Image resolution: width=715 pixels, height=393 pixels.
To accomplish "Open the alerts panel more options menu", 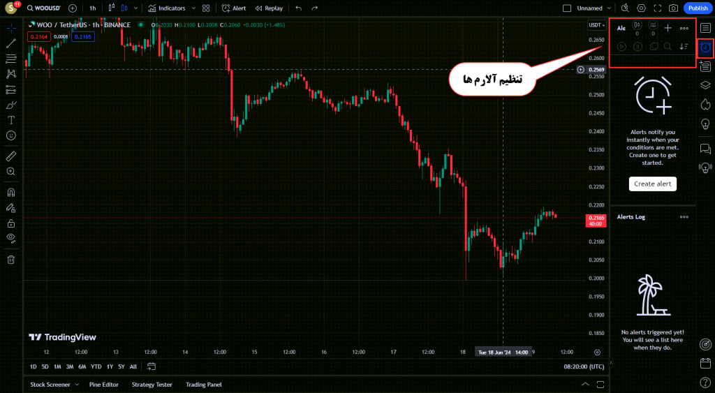I will pyautogui.click(x=684, y=28).
